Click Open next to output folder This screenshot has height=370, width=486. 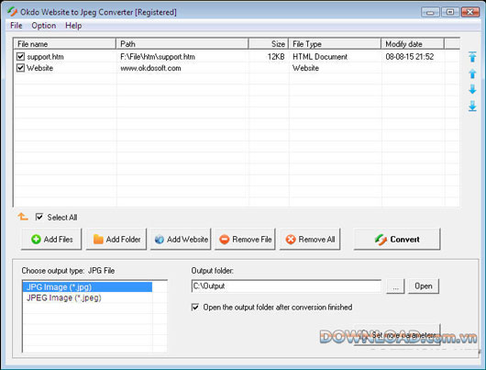pyautogui.click(x=424, y=286)
